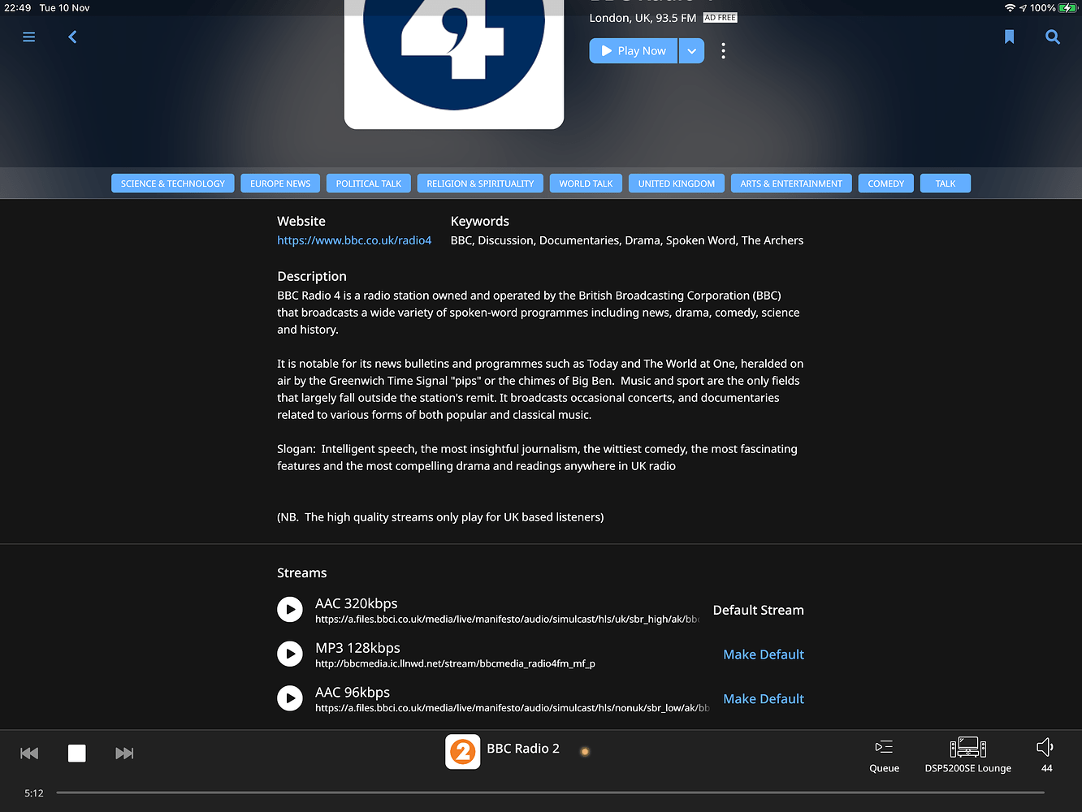Select the World Talk tag
The height and width of the screenshot is (812, 1082).
(586, 184)
